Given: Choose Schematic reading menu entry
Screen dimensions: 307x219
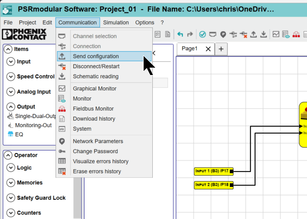Looking at the screenshot, I should (104, 76).
